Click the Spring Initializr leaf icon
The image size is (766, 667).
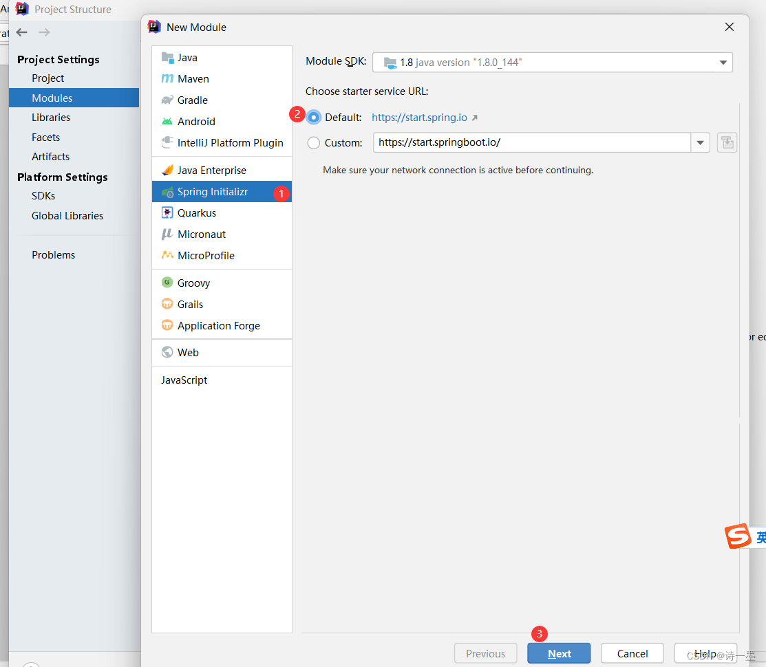pyautogui.click(x=167, y=192)
